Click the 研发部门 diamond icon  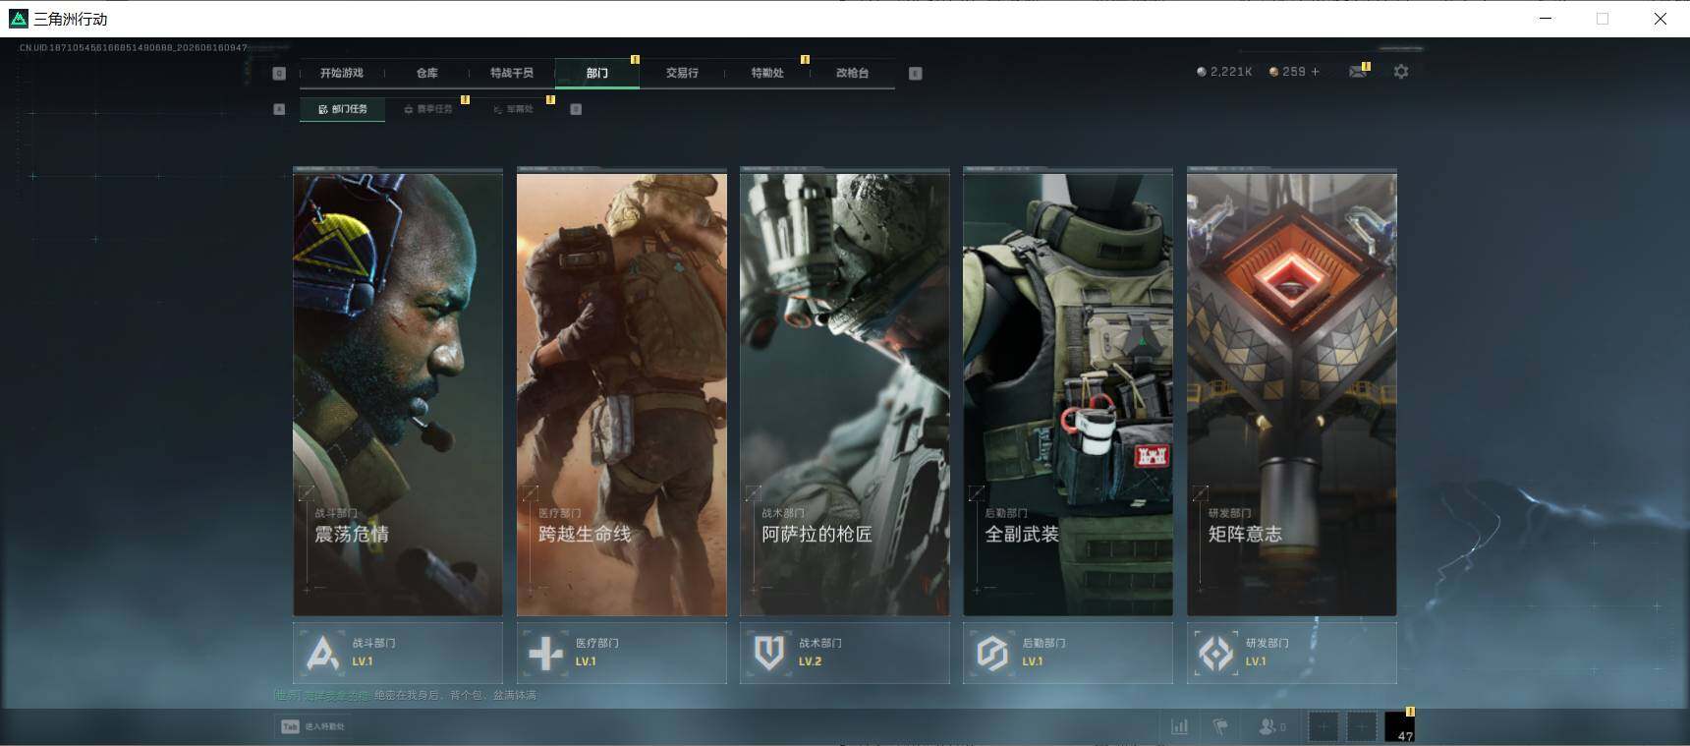tap(1216, 653)
